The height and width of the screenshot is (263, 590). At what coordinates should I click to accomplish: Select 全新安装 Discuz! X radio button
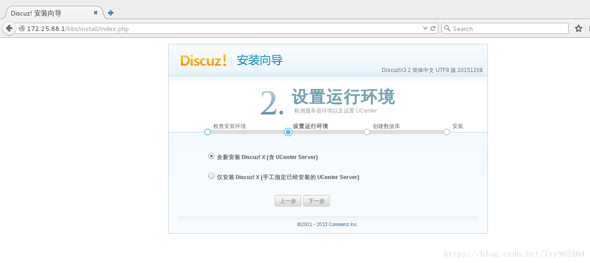pos(211,156)
